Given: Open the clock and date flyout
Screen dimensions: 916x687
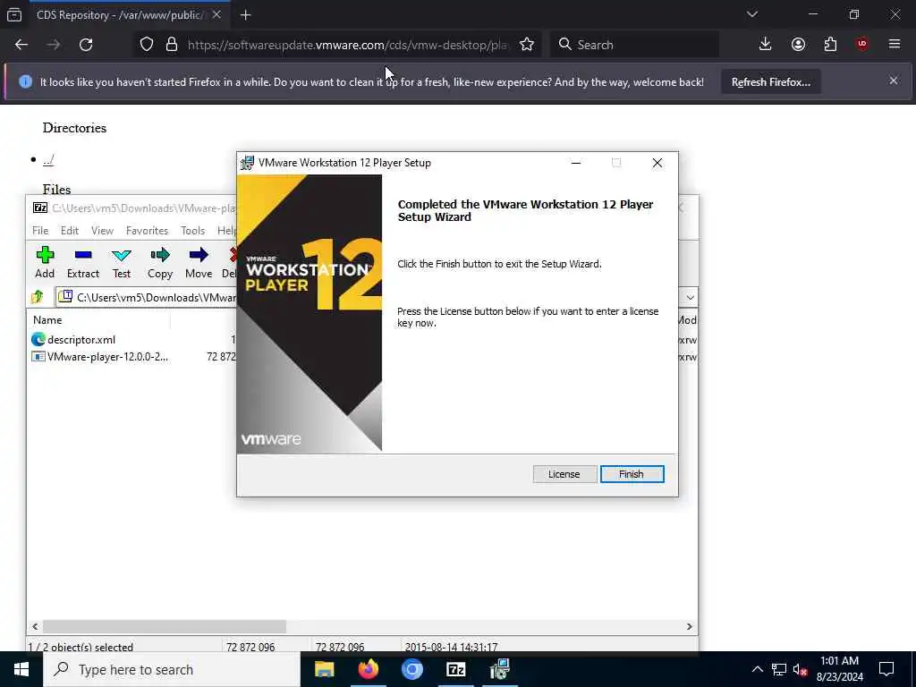Looking at the screenshot, I should coord(839,669).
